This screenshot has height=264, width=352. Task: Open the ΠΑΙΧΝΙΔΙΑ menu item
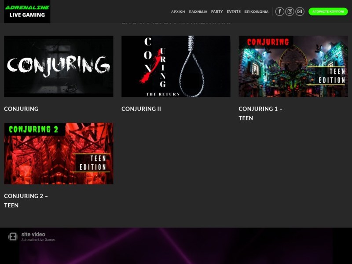coord(198,12)
